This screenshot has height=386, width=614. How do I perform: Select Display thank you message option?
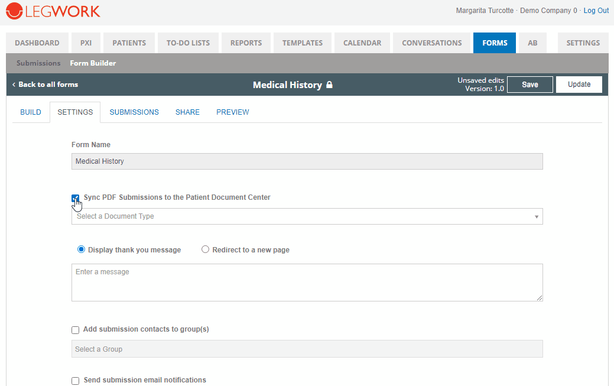(x=82, y=249)
